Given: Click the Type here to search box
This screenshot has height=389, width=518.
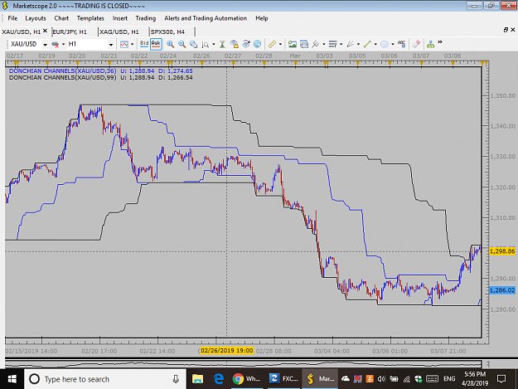Looking at the screenshot, I should [105, 379].
